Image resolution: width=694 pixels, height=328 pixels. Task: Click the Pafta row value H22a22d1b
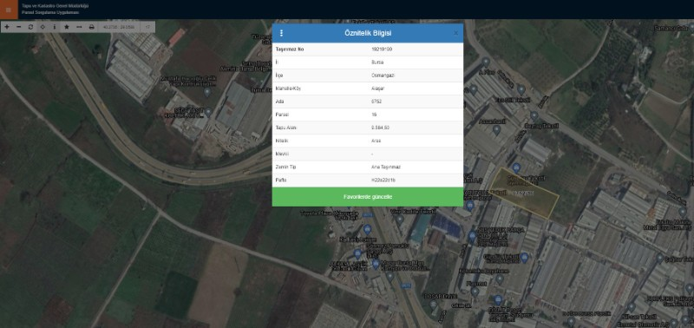click(383, 180)
